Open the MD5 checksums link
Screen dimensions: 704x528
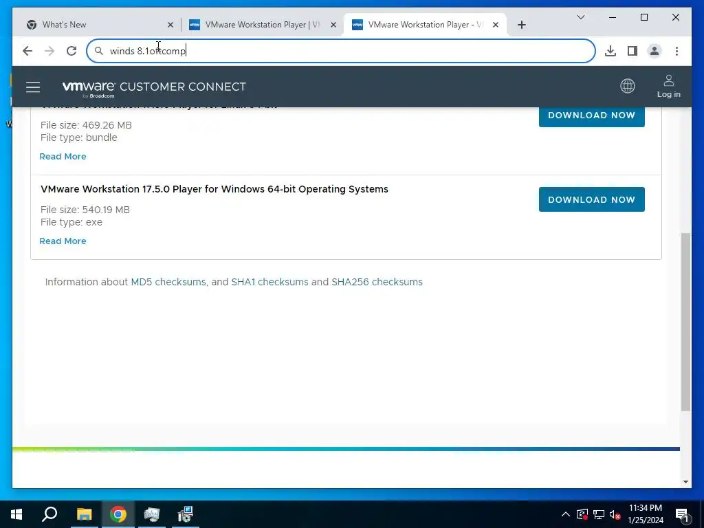pos(168,282)
